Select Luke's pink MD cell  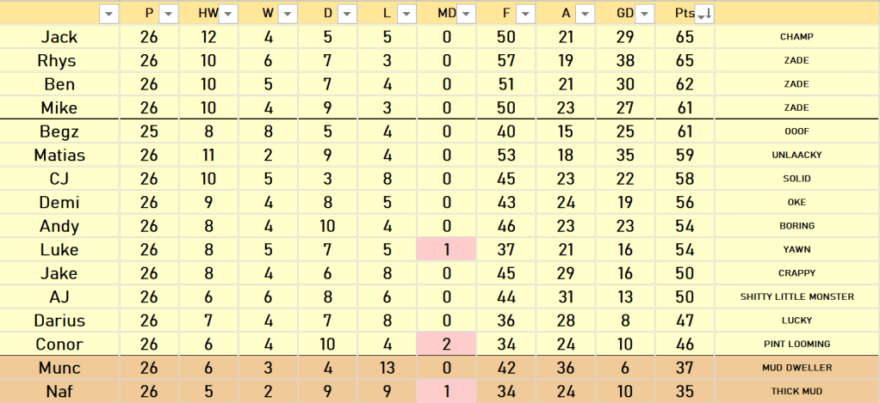pos(446,249)
